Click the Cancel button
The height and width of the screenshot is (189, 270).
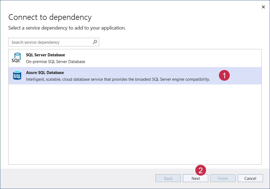250,178
